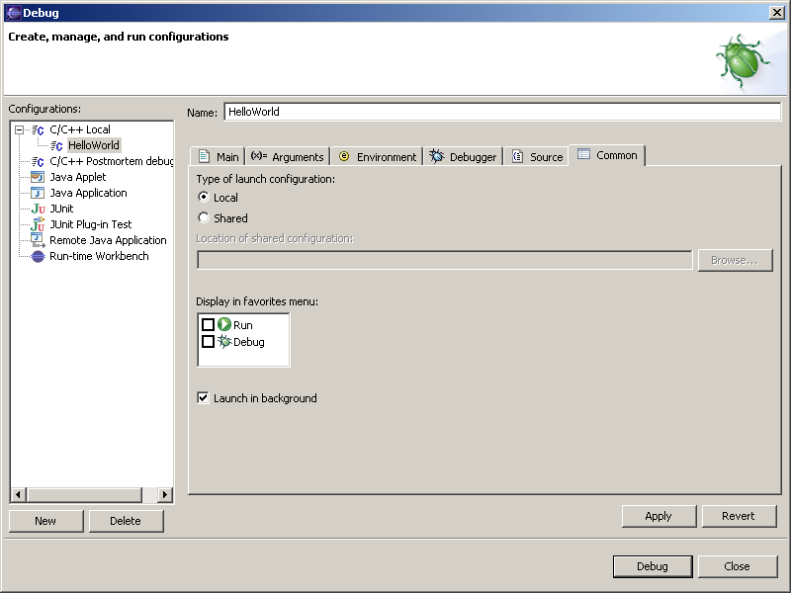The width and height of the screenshot is (791, 593).
Task: Select the Remote Java Application icon
Action: tap(38, 240)
